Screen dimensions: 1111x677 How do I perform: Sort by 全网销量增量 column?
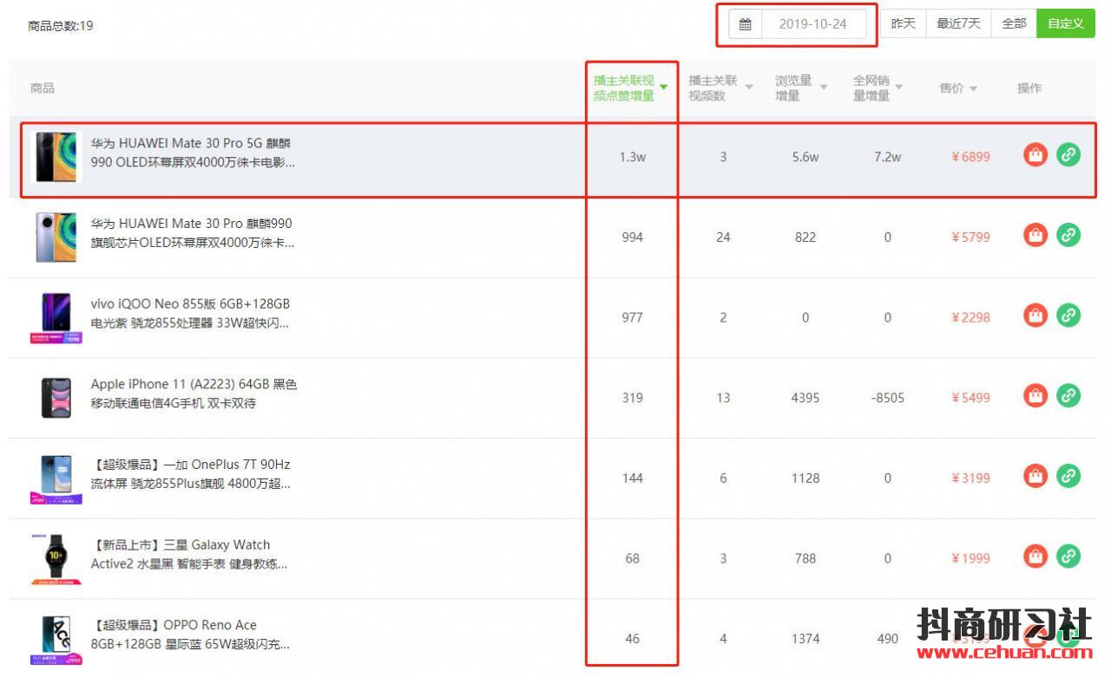(x=878, y=88)
